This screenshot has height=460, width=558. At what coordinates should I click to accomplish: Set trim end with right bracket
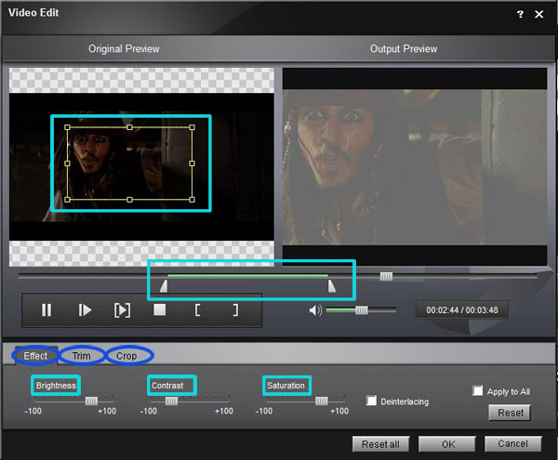[235, 310]
